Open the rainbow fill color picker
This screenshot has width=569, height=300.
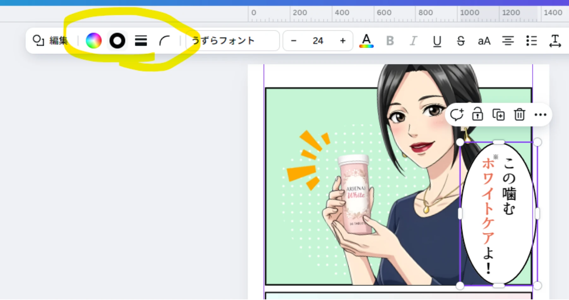[93, 41]
